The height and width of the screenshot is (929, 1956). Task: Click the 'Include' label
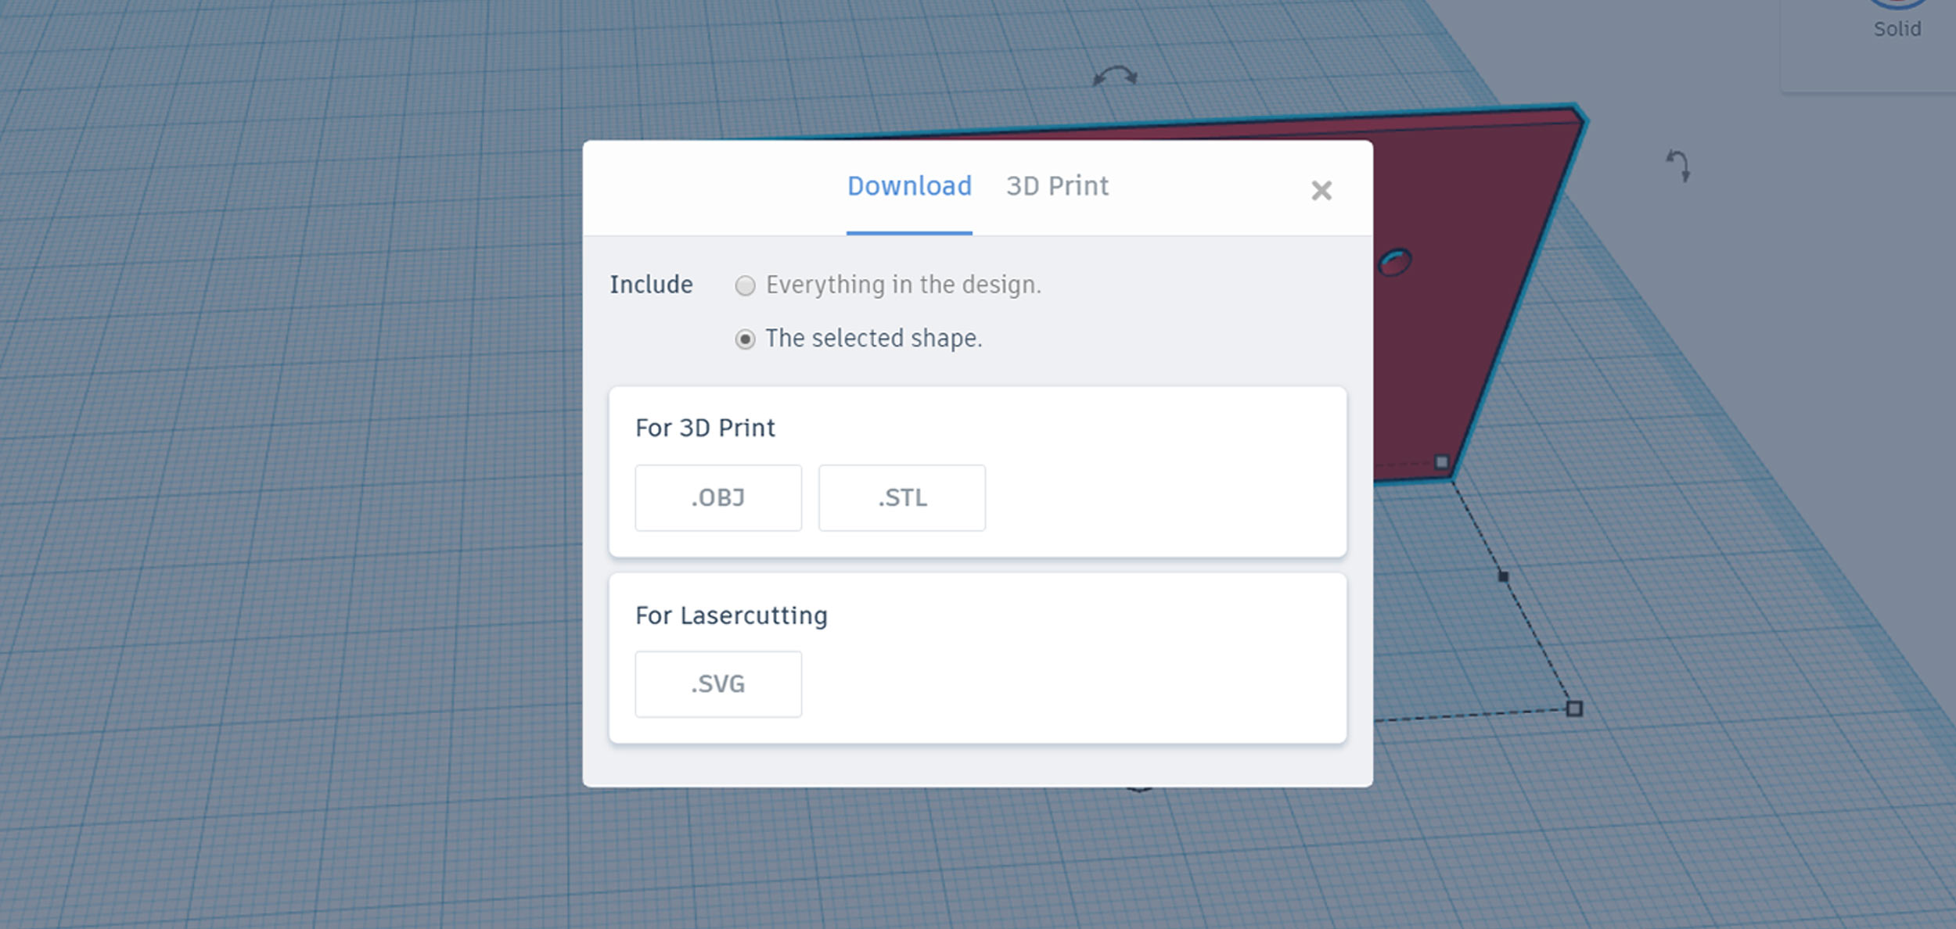pyautogui.click(x=651, y=285)
